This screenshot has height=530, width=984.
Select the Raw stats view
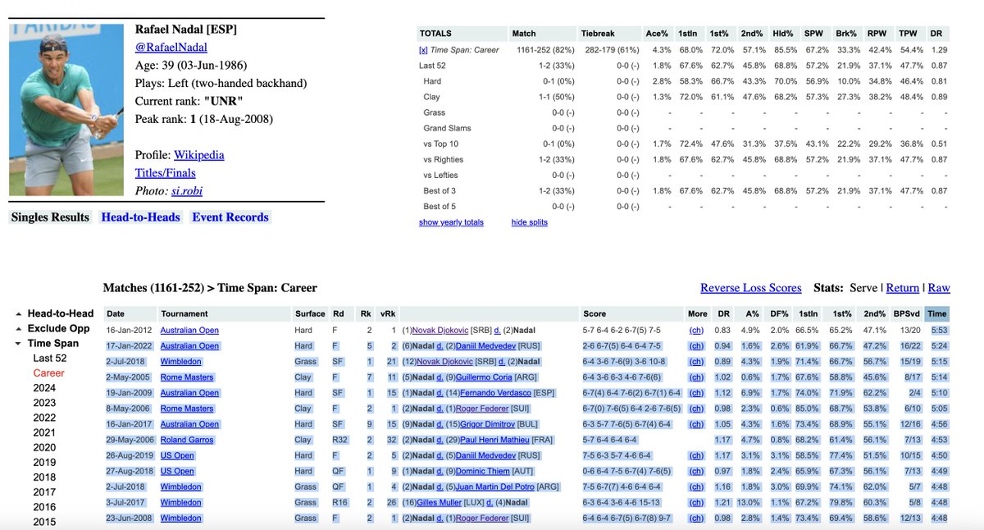coord(939,288)
